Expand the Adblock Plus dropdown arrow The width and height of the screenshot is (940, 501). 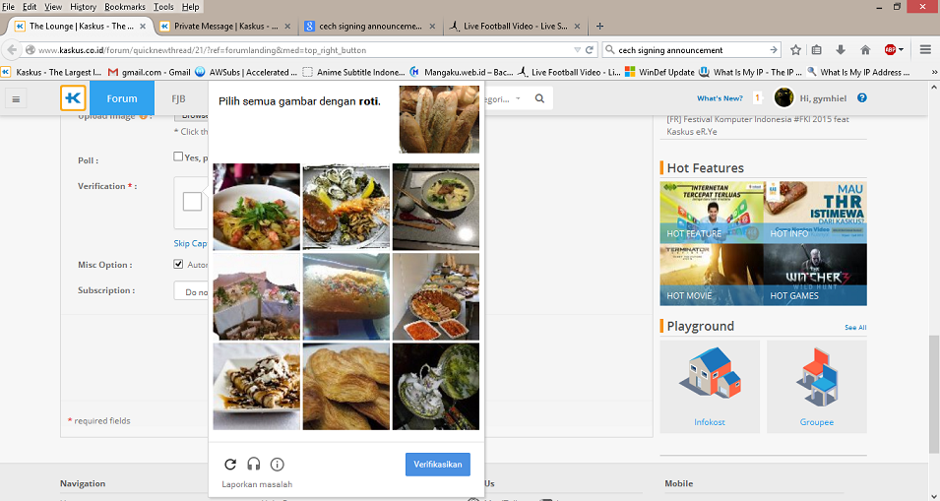(901, 50)
